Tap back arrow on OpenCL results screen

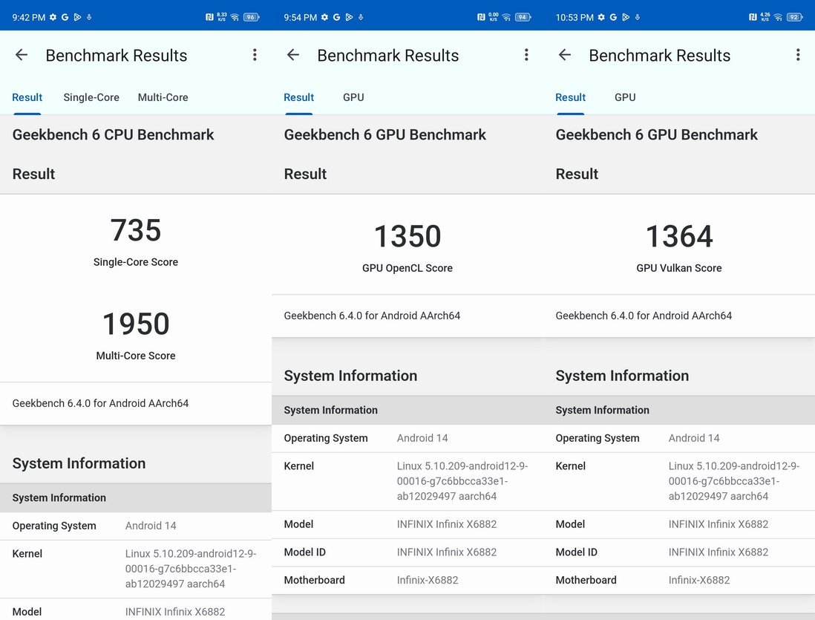(293, 55)
